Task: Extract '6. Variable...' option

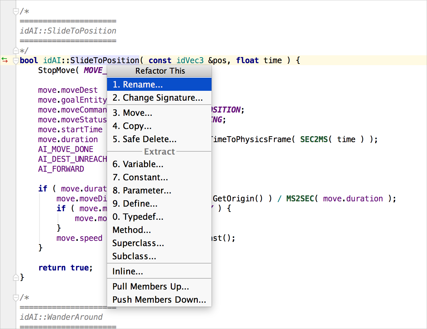Action: tap(159, 164)
